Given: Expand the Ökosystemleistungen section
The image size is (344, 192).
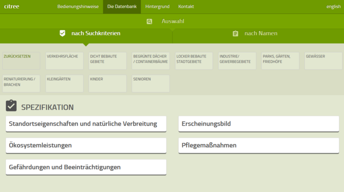Looking at the screenshot, I should coord(86,145).
